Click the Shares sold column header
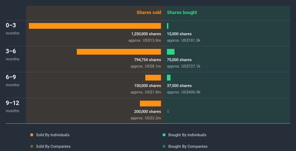This screenshot has height=151, width=296. [x=149, y=13]
